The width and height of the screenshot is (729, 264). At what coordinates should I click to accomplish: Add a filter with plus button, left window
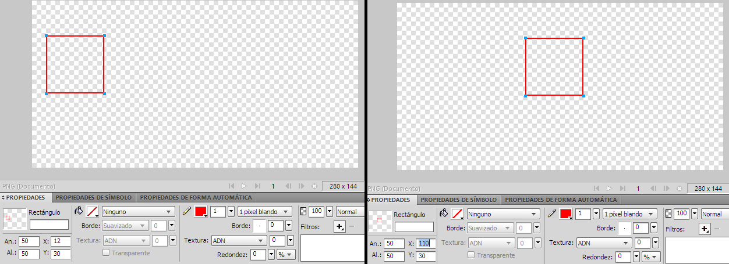[x=339, y=227]
